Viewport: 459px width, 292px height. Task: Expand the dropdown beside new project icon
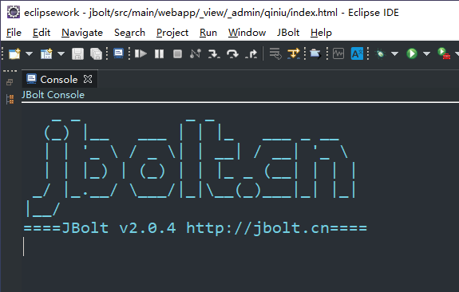click(61, 53)
